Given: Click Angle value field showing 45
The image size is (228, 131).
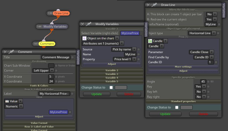Looking at the screenshot, I should point(203,82).
